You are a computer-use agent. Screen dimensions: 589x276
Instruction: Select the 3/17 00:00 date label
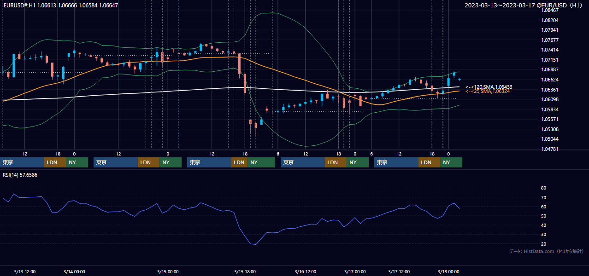coord(355,271)
